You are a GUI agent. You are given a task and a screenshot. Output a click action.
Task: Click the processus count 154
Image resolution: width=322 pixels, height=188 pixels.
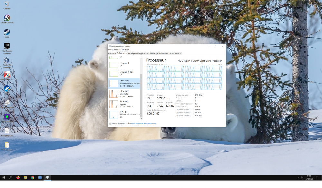(x=149, y=106)
